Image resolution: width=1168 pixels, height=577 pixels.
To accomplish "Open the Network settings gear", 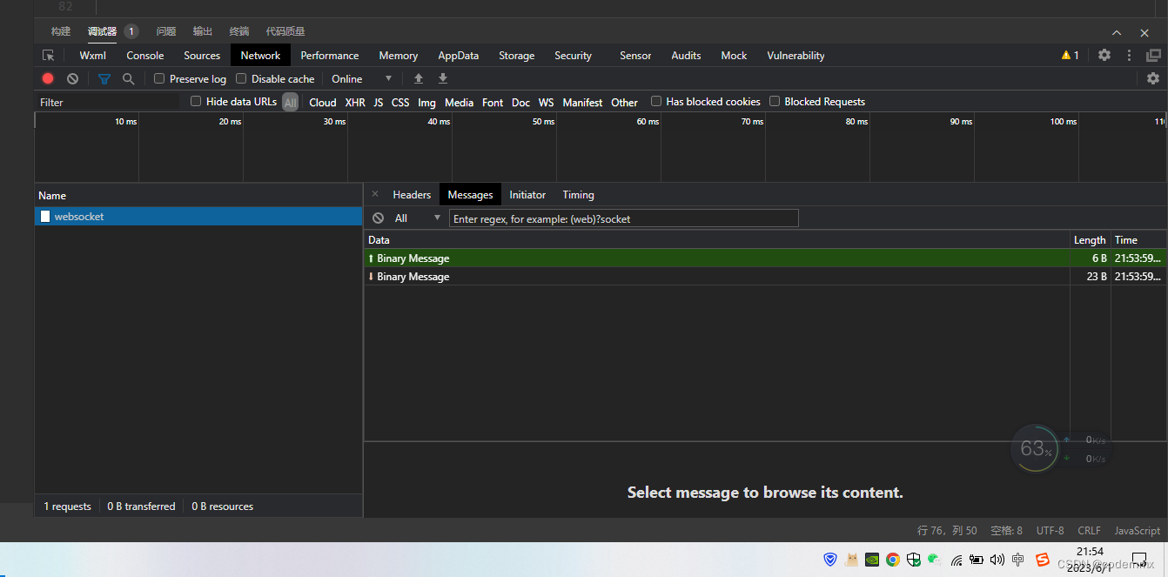I will click(x=1153, y=78).
